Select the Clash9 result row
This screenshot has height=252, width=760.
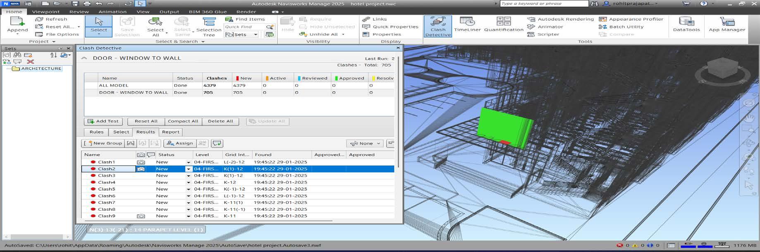pos(238,216)
